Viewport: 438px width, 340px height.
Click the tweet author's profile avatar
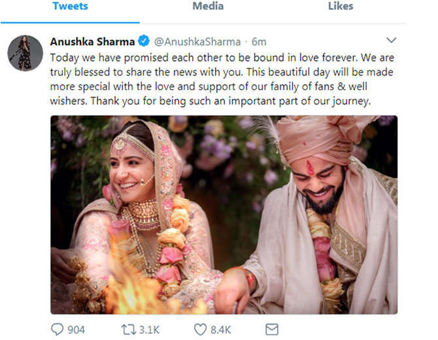pyautogui.click(x=25, y=53)
